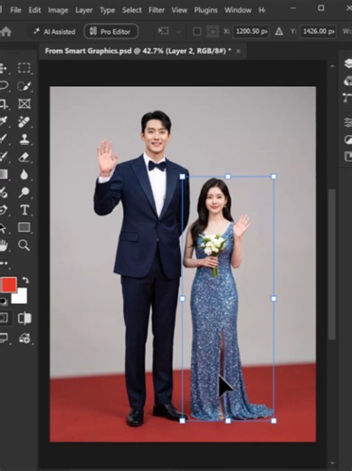
Task: Select the Gradient tool
Action: coord(3,174)
